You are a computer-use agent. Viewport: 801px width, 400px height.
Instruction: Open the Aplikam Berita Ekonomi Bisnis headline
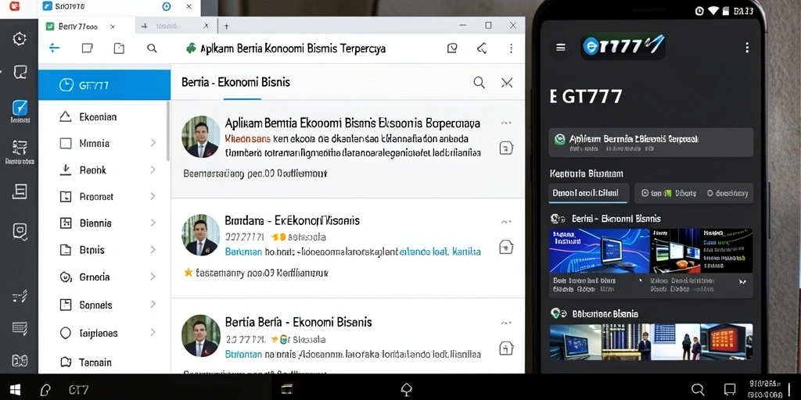353,123
